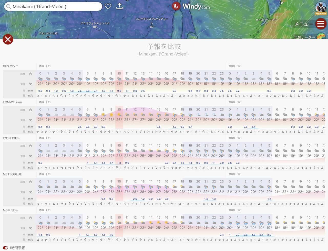Click MSM fog icon at hour 3
This screenshot has width=328, height=251.
(64, 223)
